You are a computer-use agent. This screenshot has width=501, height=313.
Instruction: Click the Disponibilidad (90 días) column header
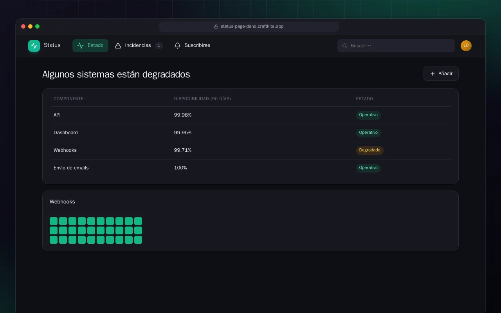[202, 99]
